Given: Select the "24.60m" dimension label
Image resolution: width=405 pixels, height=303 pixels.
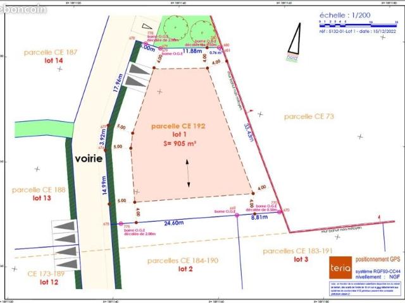Looking at the screenshot, I should (x=156, y=222).
